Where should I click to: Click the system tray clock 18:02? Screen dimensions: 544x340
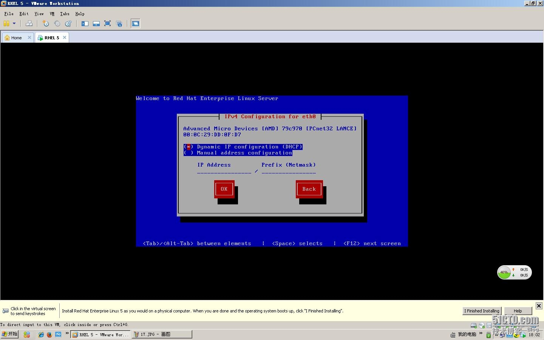pyautogui.click(x=534, y=335)
